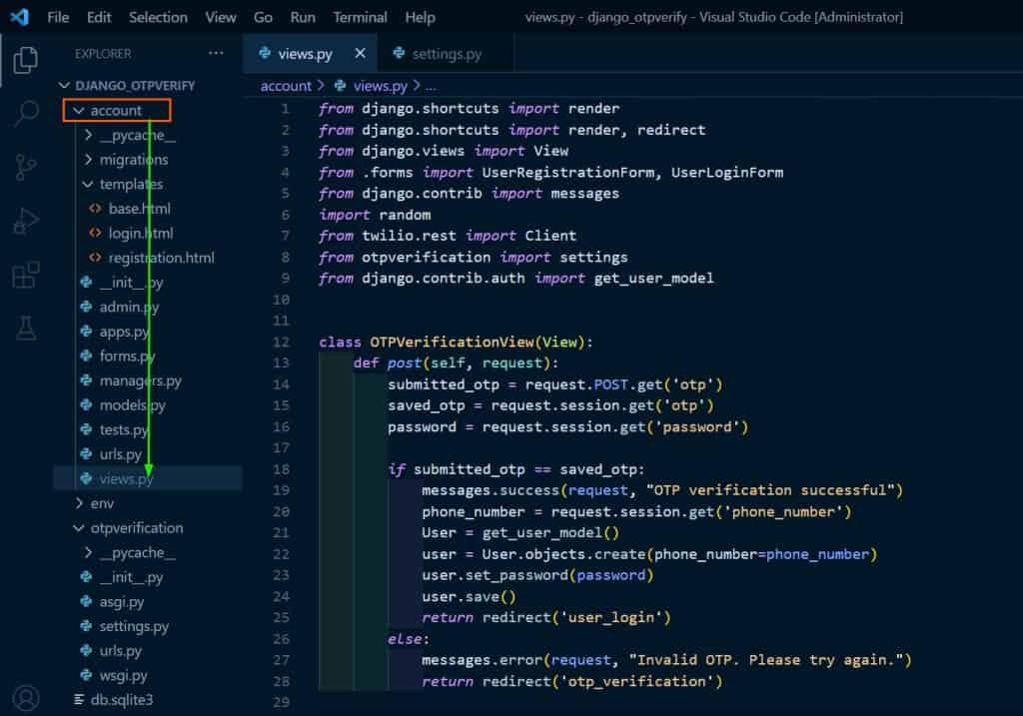Open the Accounts menu icon
Viewport: 1023px width, 716px height.
tap(26, 698)
